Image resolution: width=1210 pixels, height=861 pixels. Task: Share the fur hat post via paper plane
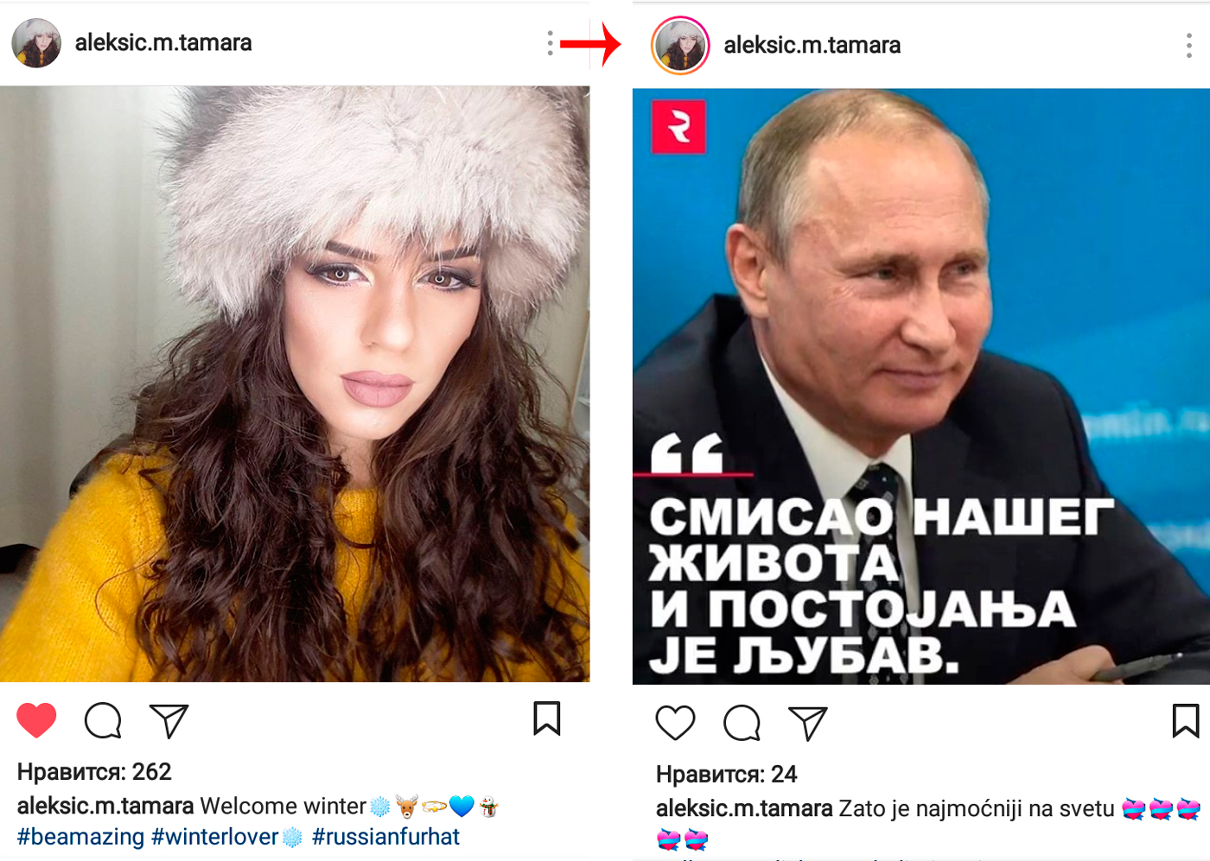tap(169, 721)
